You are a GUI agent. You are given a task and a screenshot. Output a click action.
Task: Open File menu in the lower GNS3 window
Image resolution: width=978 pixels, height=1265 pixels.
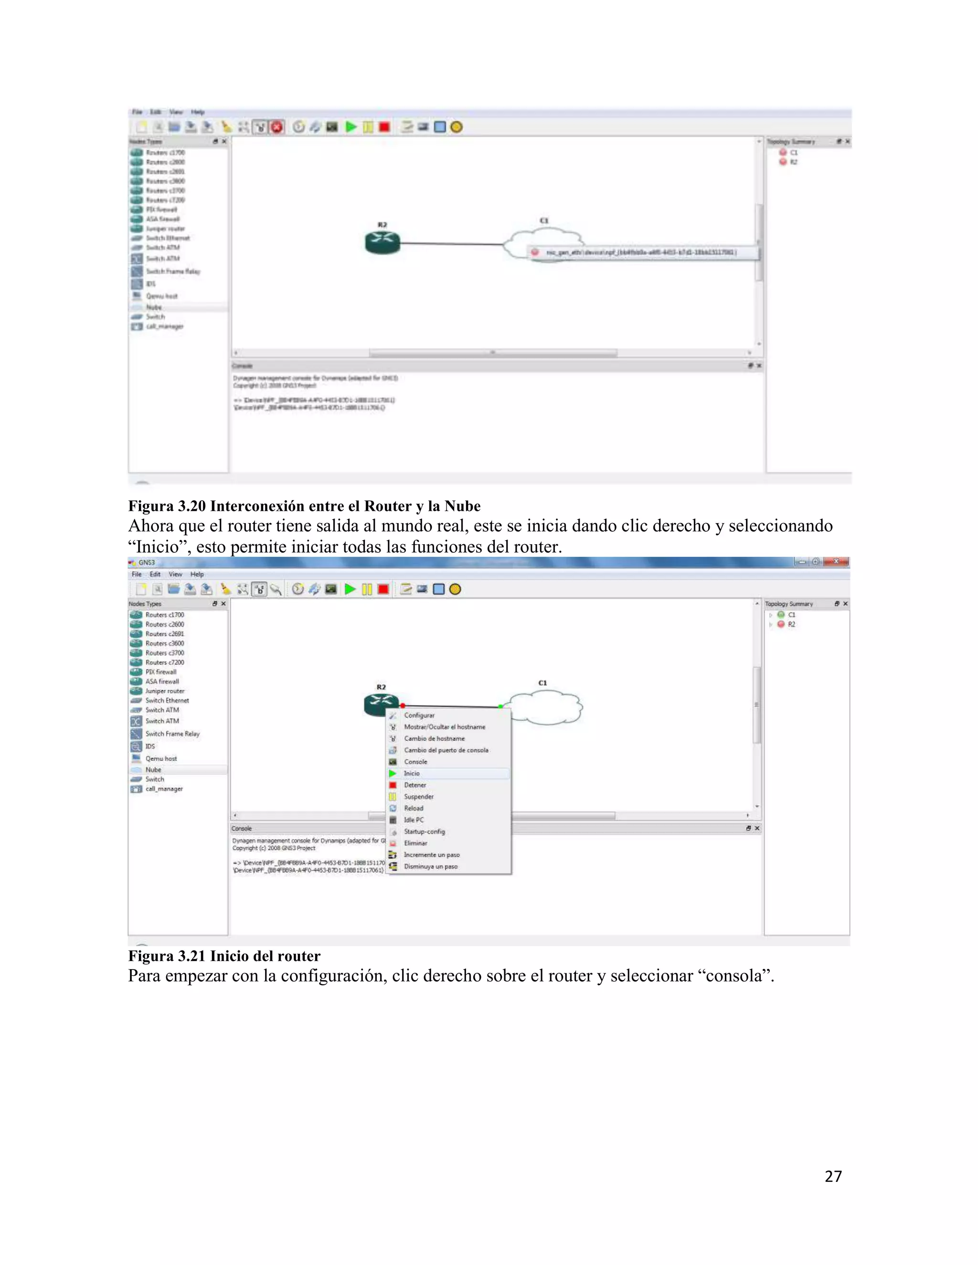click(x=137, y=574)
